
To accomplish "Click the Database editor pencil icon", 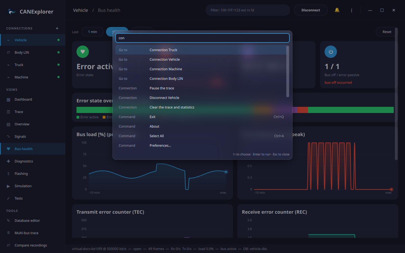I will (8, 221).
